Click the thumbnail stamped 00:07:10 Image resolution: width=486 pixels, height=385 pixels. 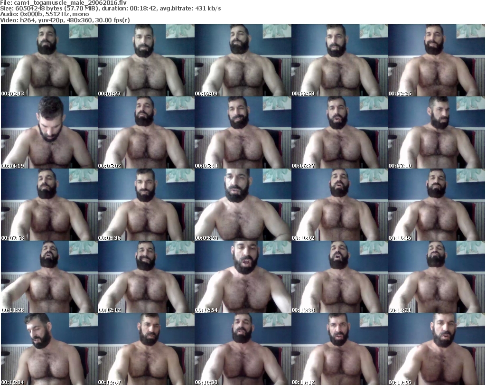click(x=437, y=132)
